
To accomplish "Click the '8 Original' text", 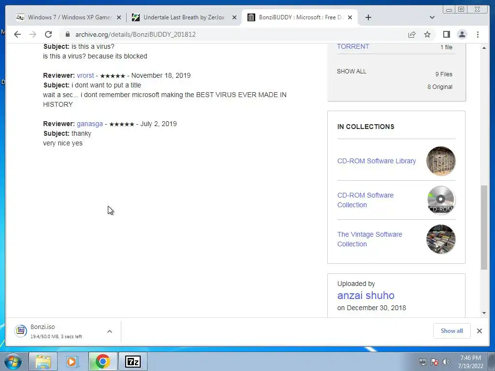I will pos(440,87).
